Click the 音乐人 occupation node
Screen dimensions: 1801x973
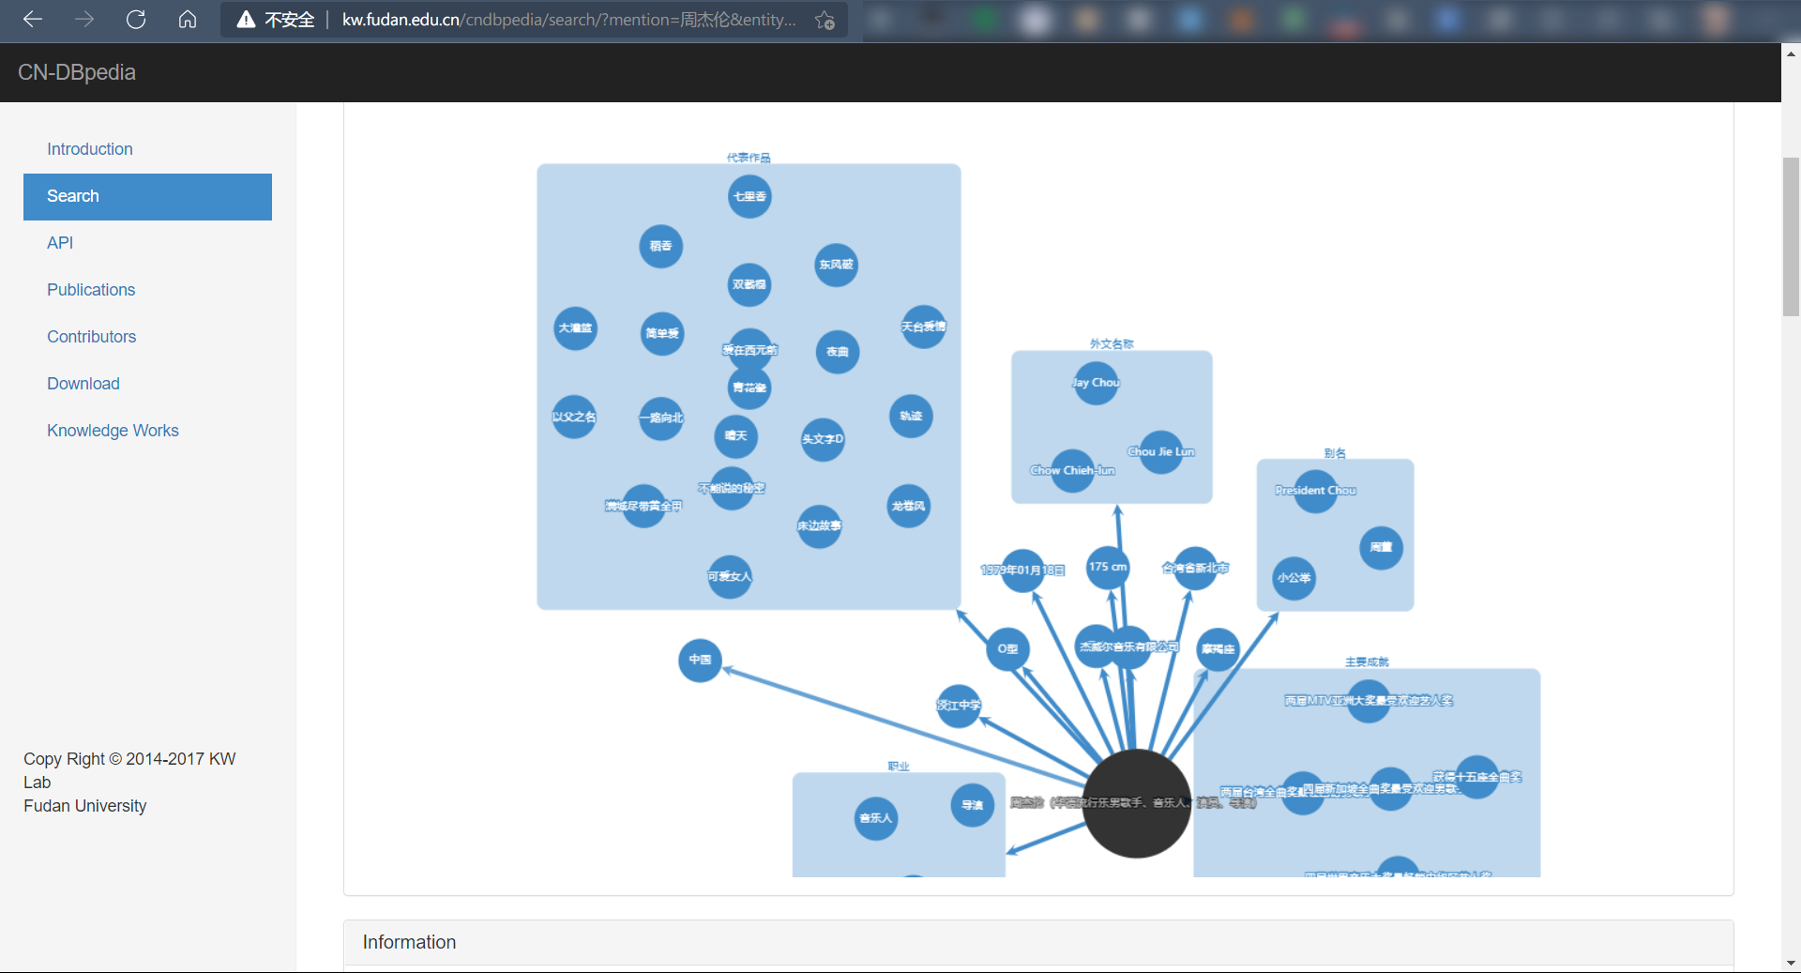coord(876,818)
